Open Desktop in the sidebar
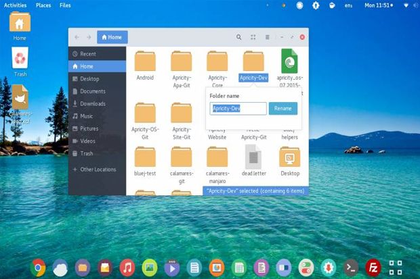Viewport: 420px width, 279px height. pyautogui.click(x=98, y=79)
